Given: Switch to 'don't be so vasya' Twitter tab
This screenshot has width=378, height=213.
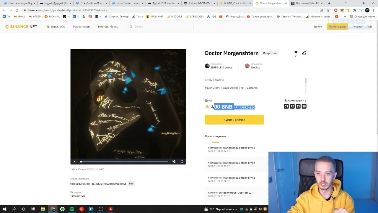Looking at the screenshot, I should [x=19, y=3].
